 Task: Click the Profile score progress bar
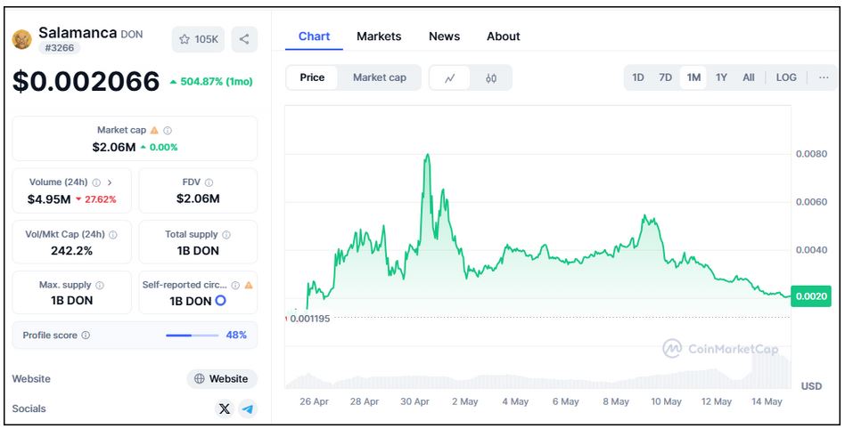tap(192, 336)
